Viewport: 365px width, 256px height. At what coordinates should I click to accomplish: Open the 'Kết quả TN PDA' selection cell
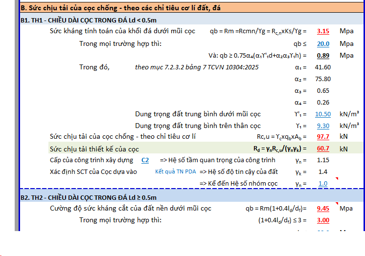176,171
